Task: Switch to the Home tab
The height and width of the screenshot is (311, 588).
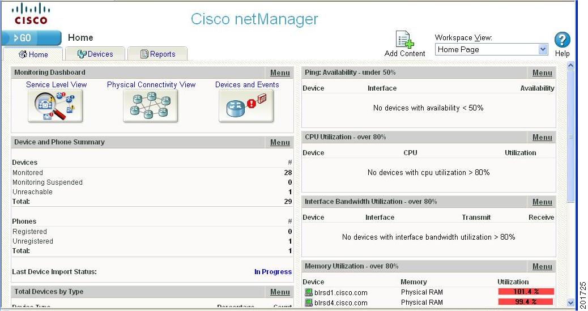Action: click(33, 54)
